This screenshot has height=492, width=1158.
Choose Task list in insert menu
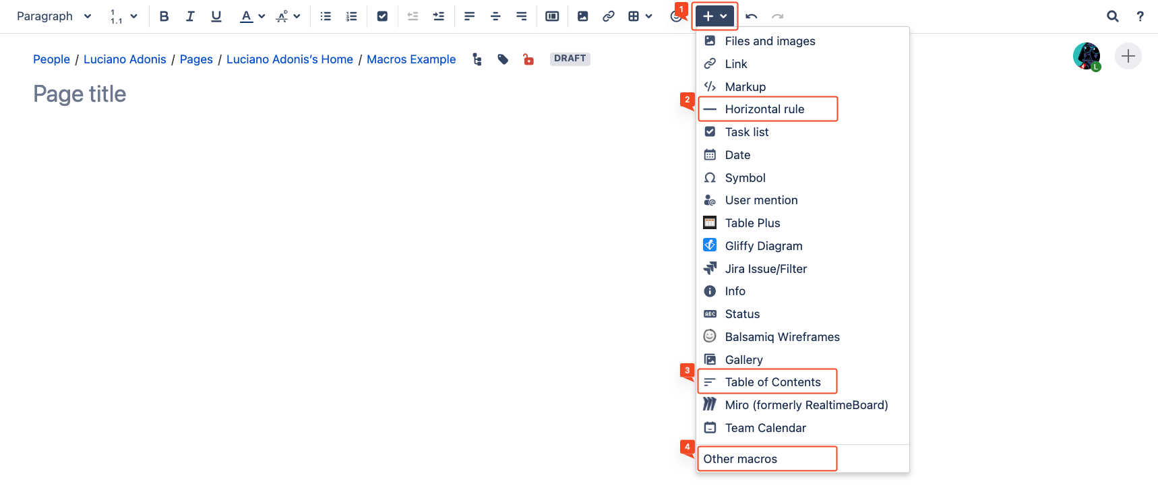click(747, 132)
